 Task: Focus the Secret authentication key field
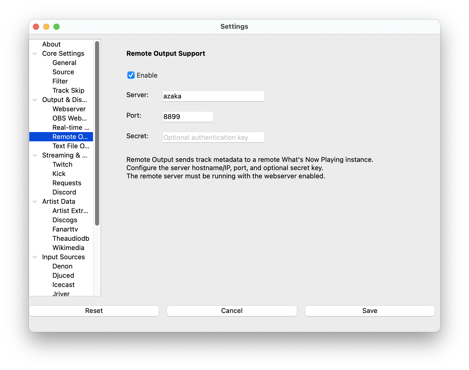[213, 137]
